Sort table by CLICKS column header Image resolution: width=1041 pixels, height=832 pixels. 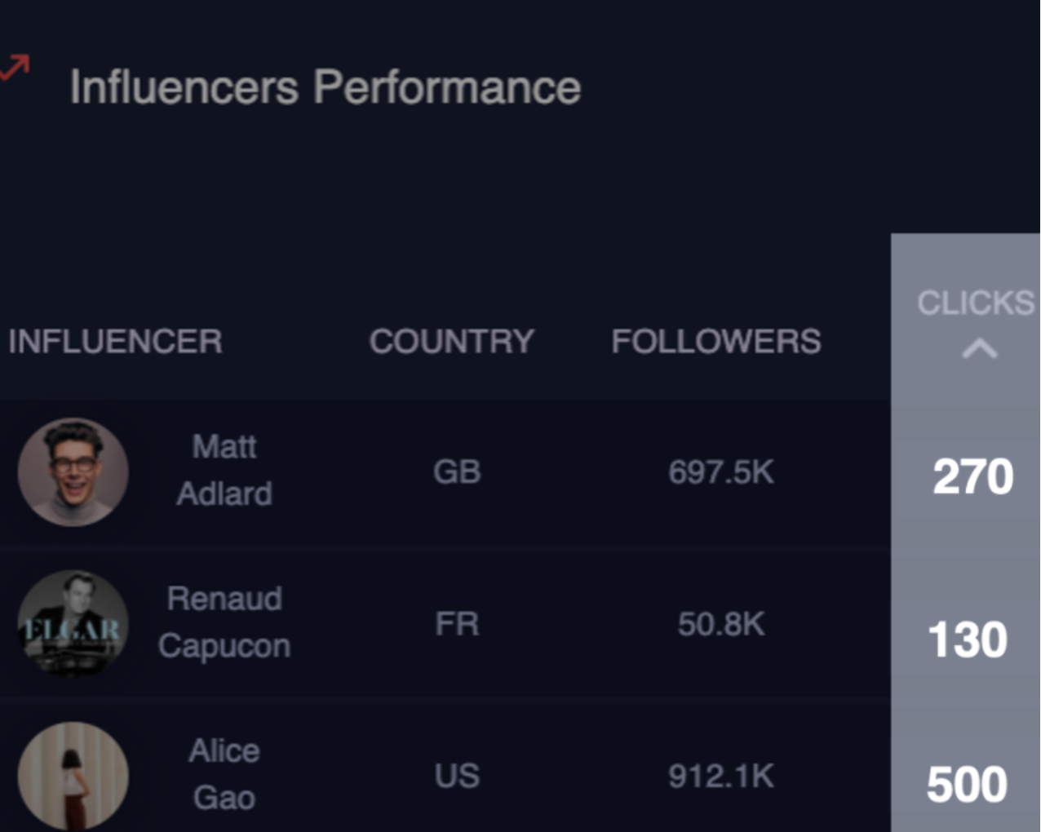point(976,303)
